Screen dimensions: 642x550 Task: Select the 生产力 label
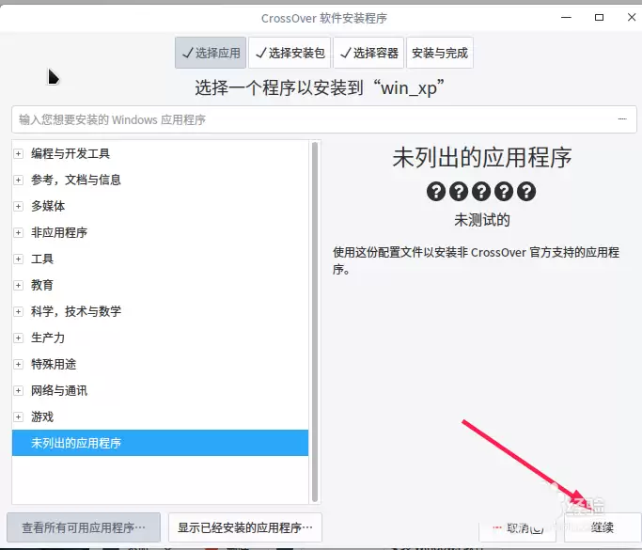point(48,338)
